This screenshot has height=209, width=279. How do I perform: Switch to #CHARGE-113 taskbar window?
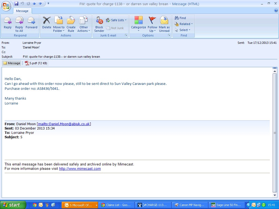[153, 205]
